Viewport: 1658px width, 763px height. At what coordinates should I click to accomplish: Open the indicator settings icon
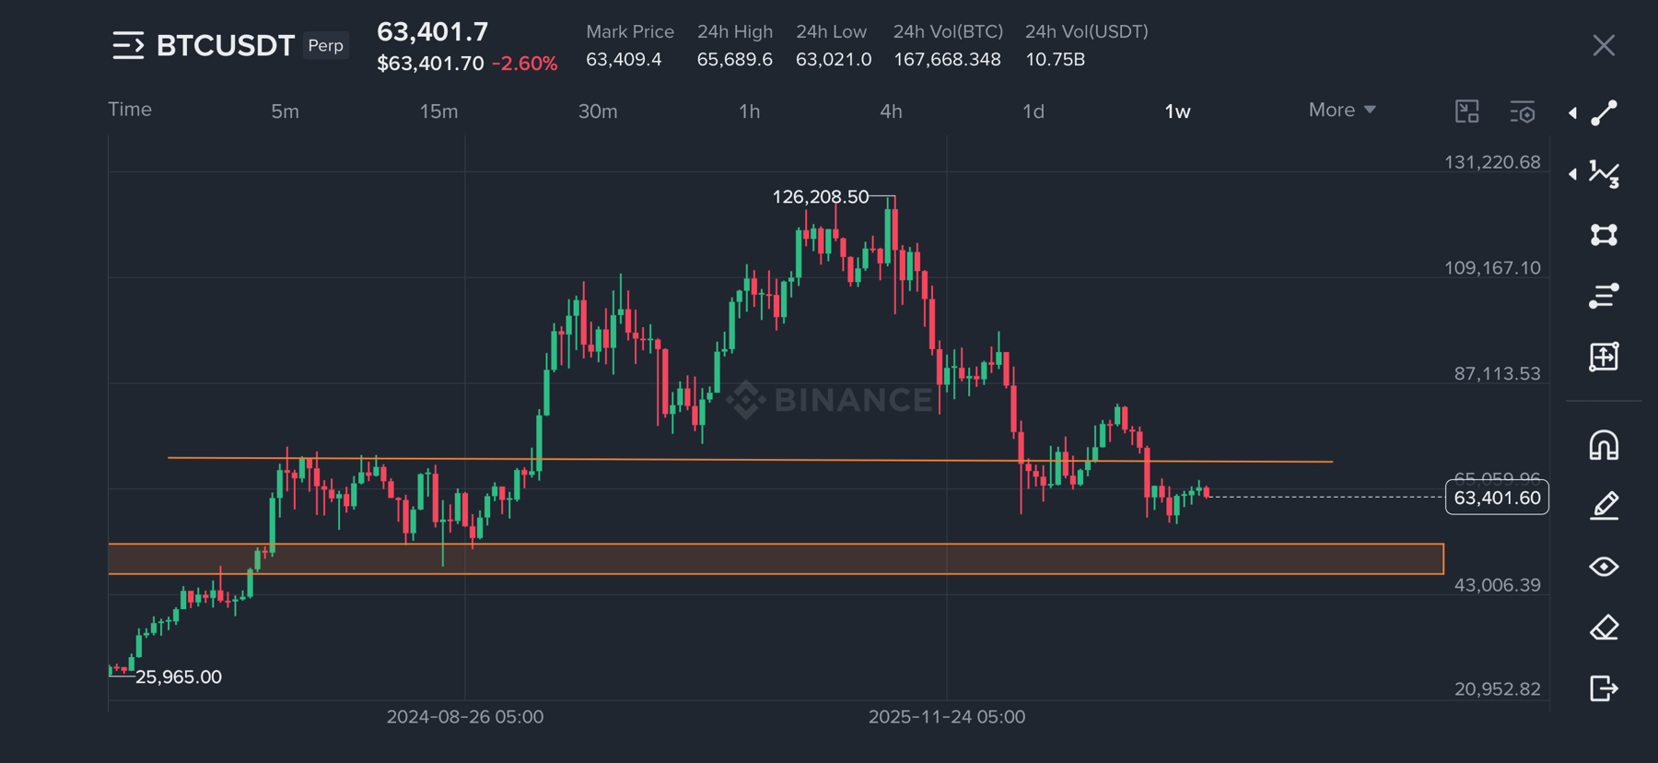tap(1523, 112)
